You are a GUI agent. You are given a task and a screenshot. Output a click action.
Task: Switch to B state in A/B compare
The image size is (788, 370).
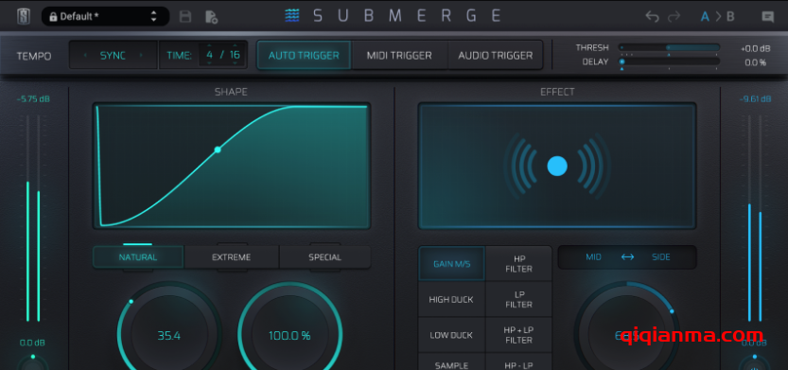point(730,17)
